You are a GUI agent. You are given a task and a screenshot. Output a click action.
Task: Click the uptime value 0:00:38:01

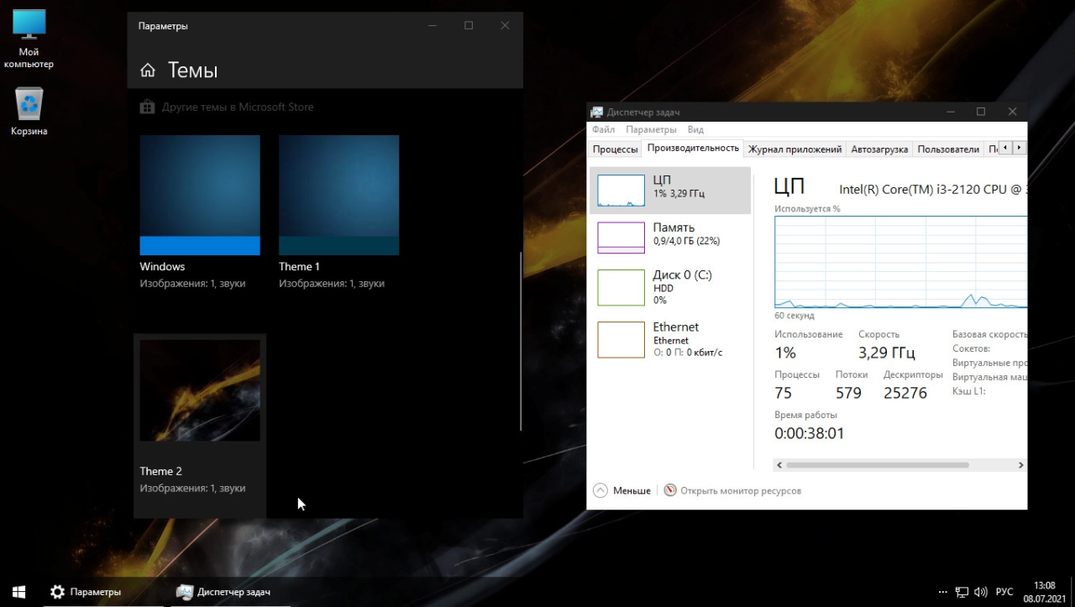pyautogui.click(x=810, y=433)
